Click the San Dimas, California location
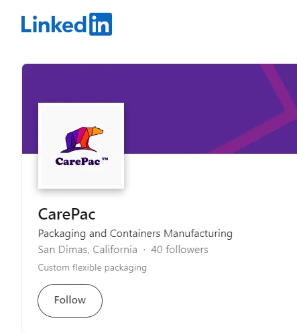The width and height of the screenshot is (297, 333). [x=88, y=250]
